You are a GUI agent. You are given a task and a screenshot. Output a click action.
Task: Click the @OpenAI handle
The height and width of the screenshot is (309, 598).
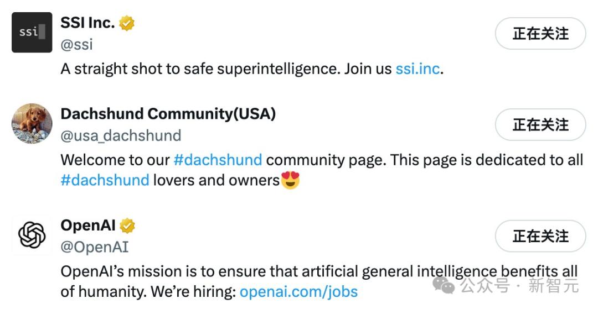pyautogui.click(x=95, y=247)
